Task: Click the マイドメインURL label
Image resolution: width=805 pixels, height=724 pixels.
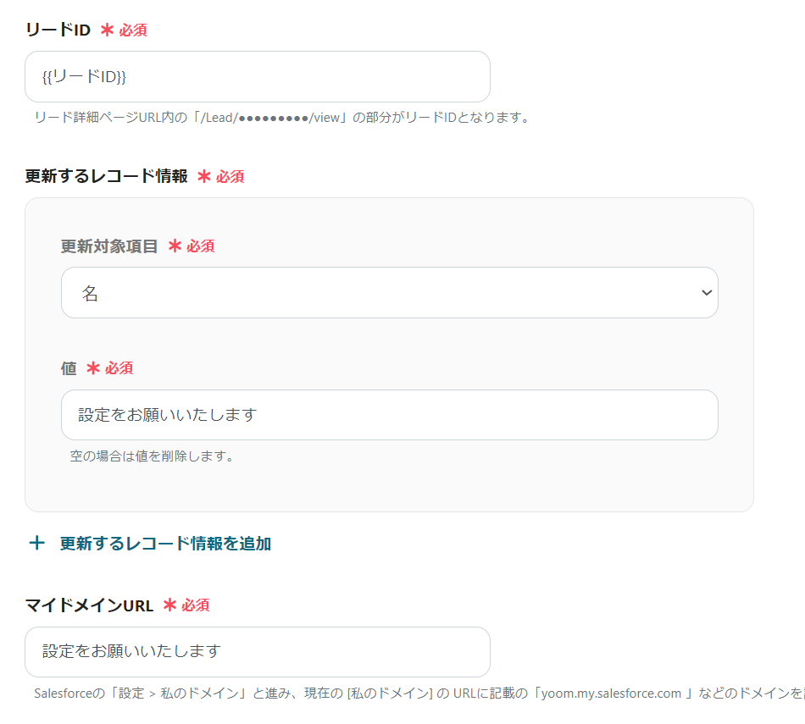Action: 89,605
